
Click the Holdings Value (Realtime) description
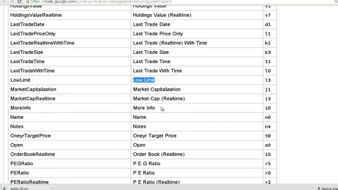[162, 15]
